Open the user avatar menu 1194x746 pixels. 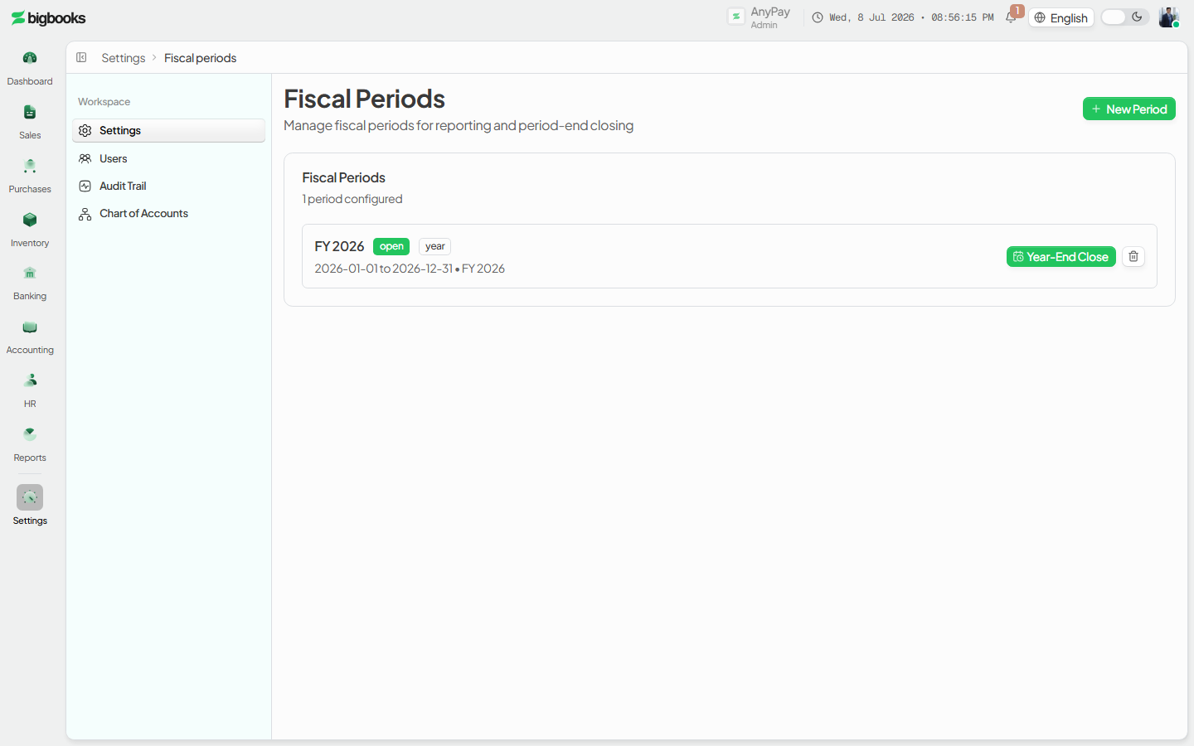pyautogui.click(x=1169, y=17)
